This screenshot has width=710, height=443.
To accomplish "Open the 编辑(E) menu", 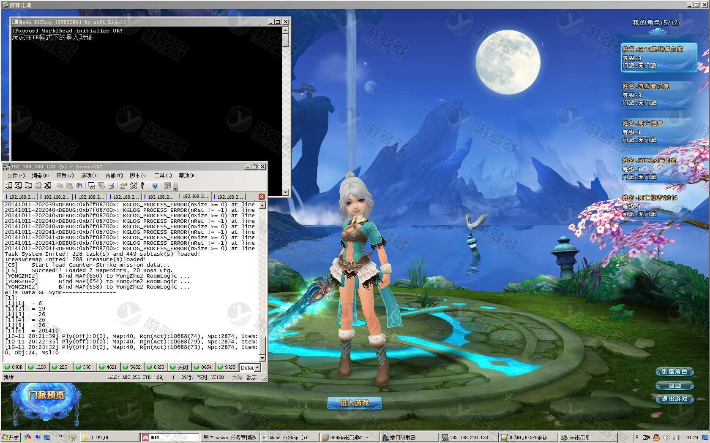I will click(x=41, y=176).
